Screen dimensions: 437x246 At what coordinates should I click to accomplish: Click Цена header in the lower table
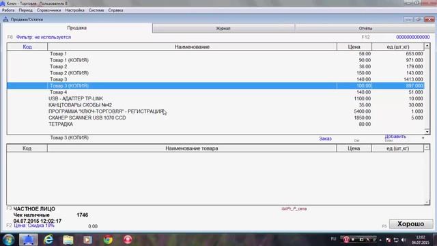[354, 148]
